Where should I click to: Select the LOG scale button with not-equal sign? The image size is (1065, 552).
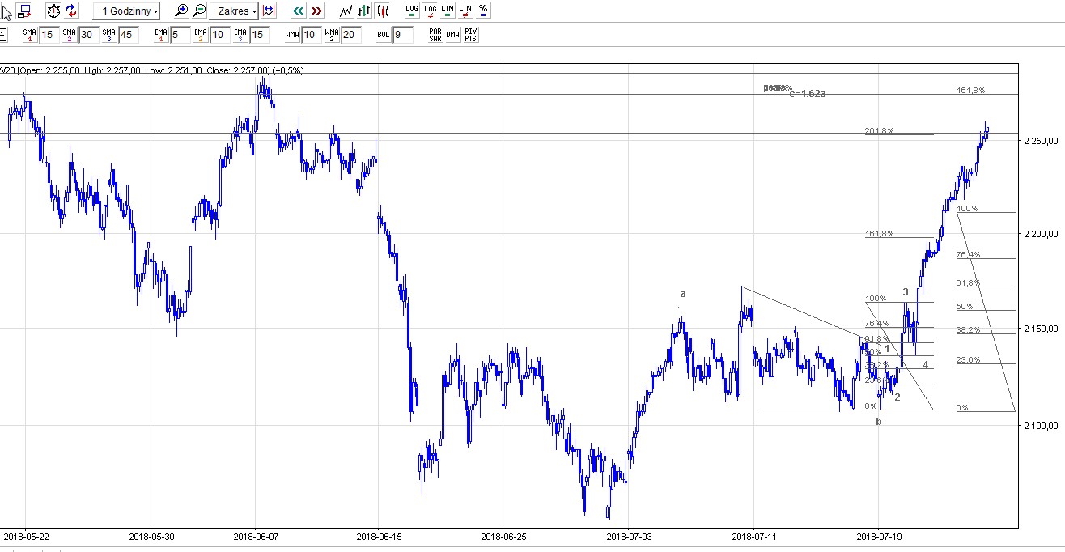click(430, 11)
